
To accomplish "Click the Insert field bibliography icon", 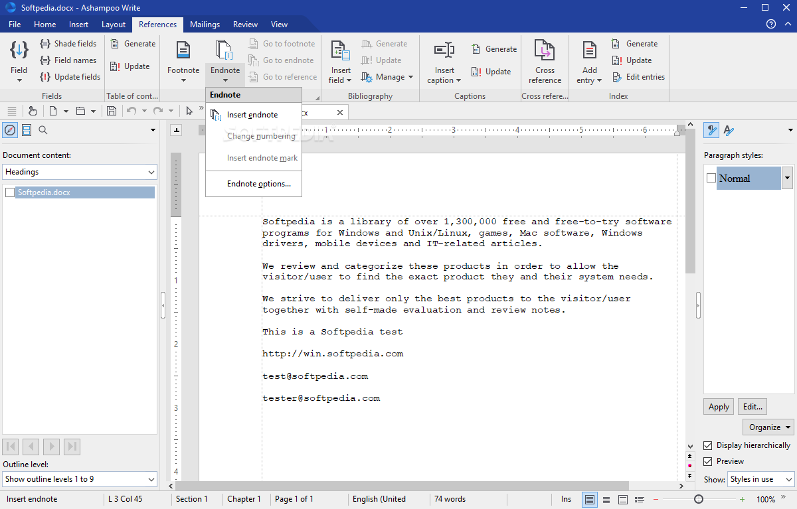I will pos(341,51).
